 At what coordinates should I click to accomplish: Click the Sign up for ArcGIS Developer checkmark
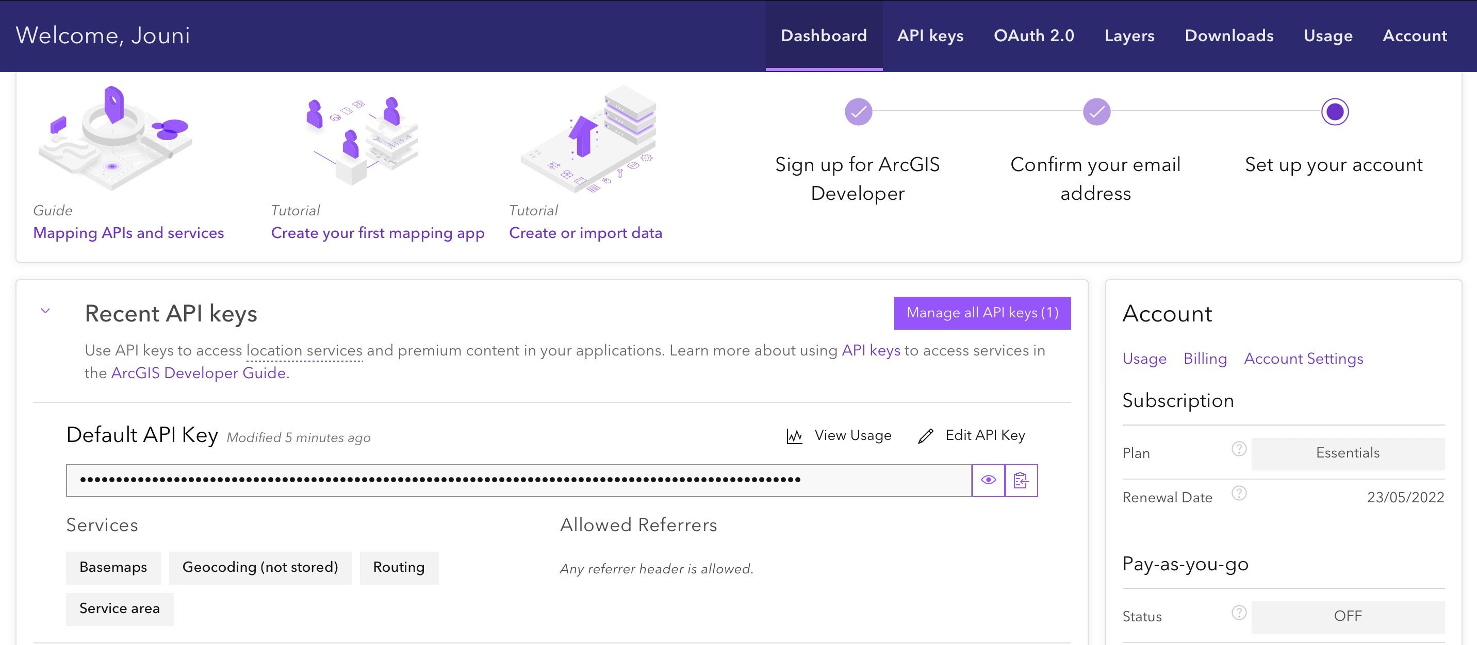click(x=858, y=112)
